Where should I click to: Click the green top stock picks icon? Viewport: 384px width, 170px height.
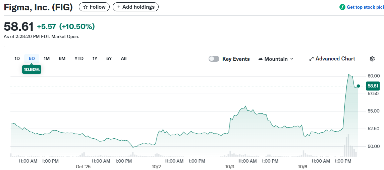click(x=342, y=7)
